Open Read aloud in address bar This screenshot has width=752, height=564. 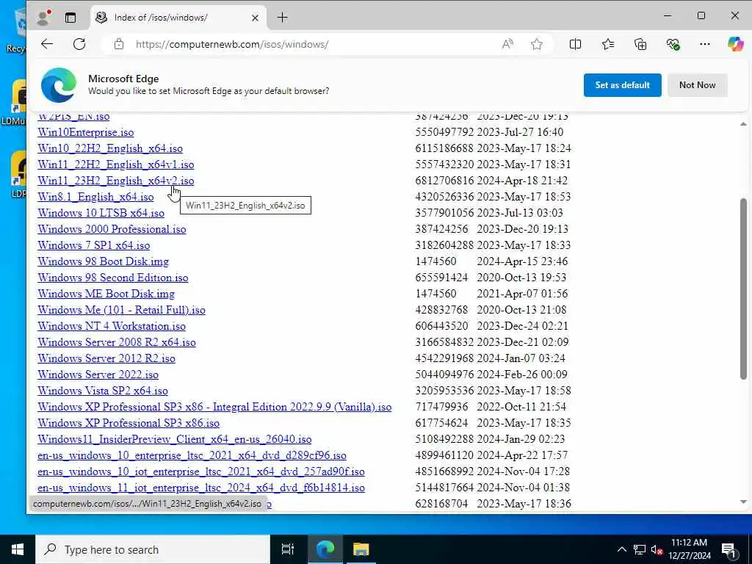click(507, 44)
